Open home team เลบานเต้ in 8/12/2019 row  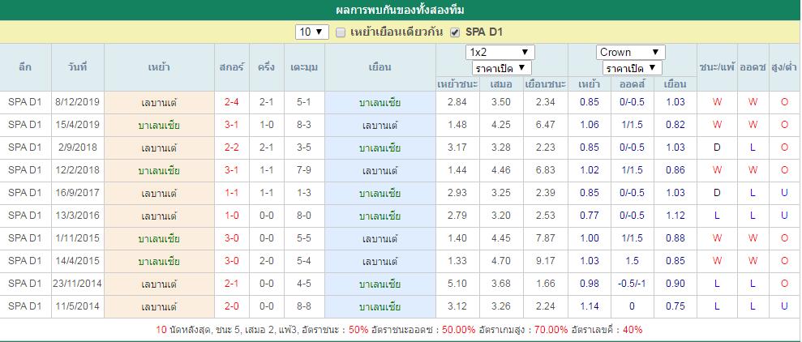click(x=159, y=102)
